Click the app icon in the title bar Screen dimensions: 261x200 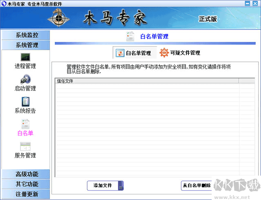pyautogui.click(x=4, y=3)
